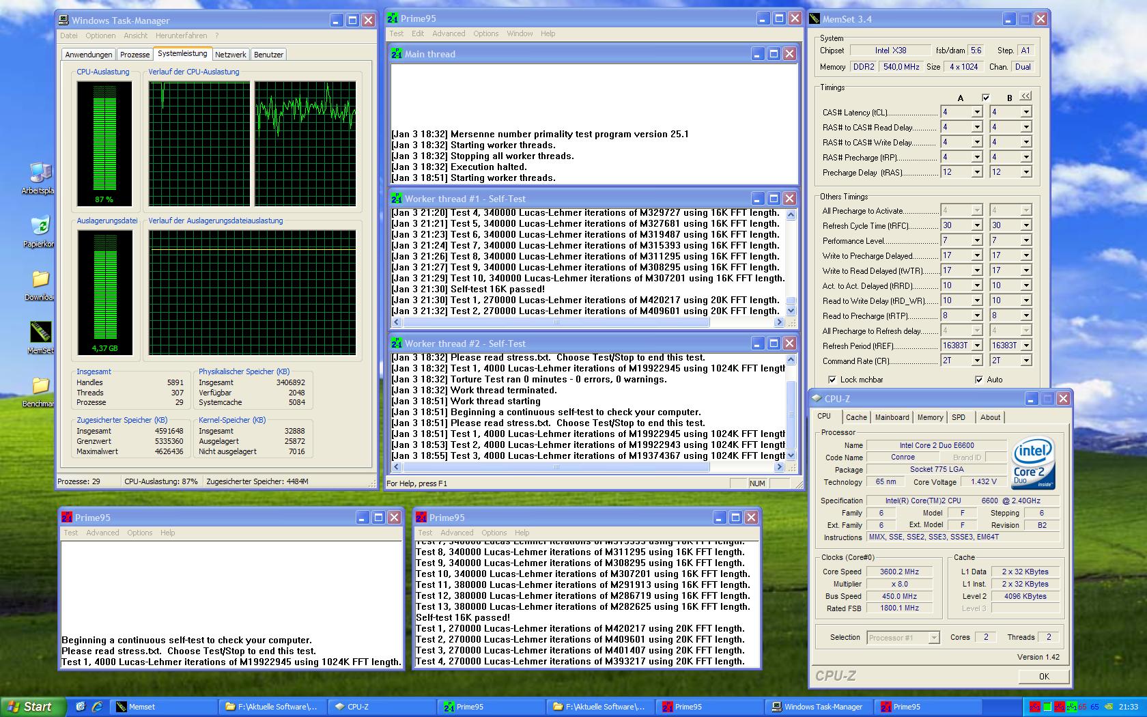
Task: Click the Core Speed value 3600.2 MHz
Action: (899, 572)
